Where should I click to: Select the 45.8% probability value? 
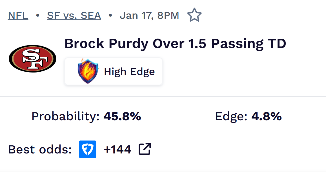pyautogui.click(x=122, y=116)
